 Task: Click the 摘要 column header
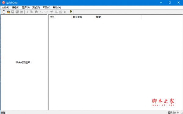coord(118,17)
